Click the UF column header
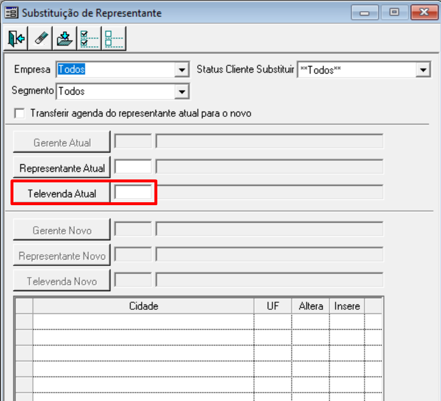Screen dimensions: 441x401 click(273, 306)
